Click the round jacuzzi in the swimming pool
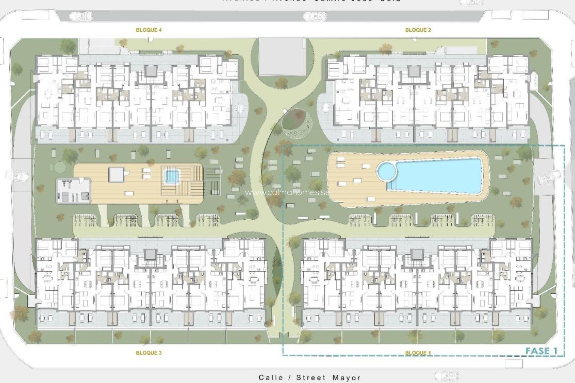Screen dimensions: 575x383 387,172
